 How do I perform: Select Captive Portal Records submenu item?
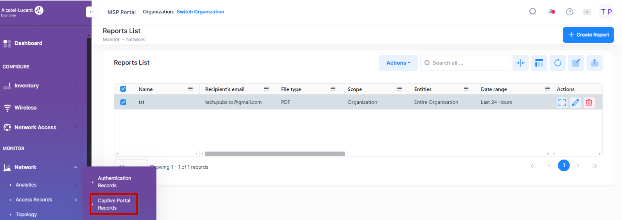tap(114, 204)
